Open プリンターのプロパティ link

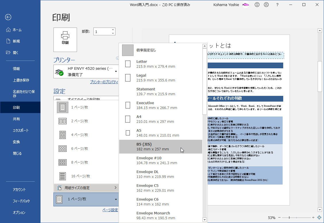coord(104,82)
